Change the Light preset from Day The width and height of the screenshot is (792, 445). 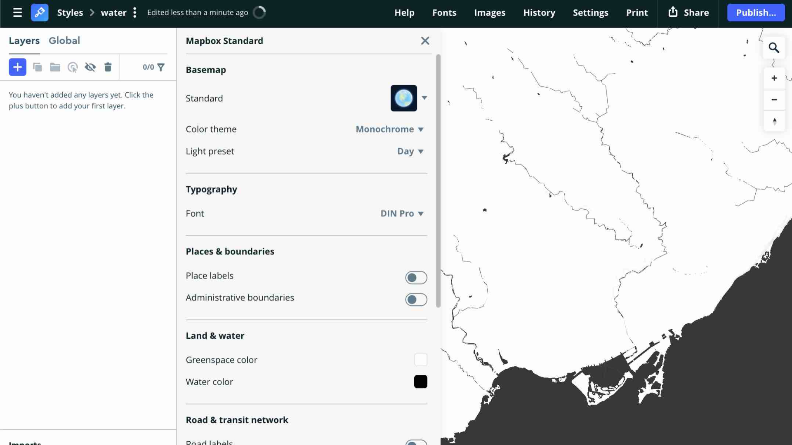tap(410, 151)
